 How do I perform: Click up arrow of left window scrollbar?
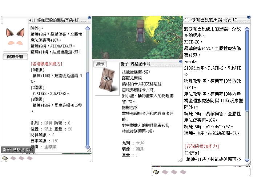tap(88, 28)
